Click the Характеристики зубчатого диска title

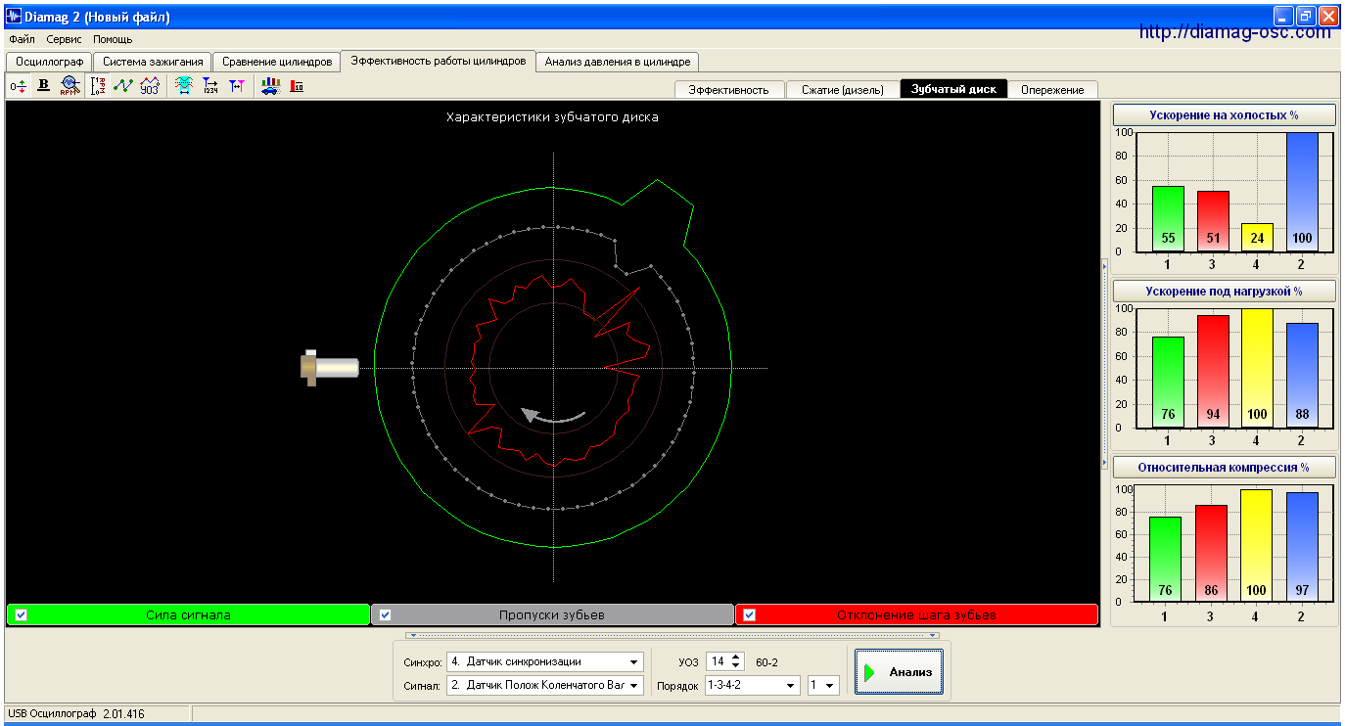(x=552, y=116)
